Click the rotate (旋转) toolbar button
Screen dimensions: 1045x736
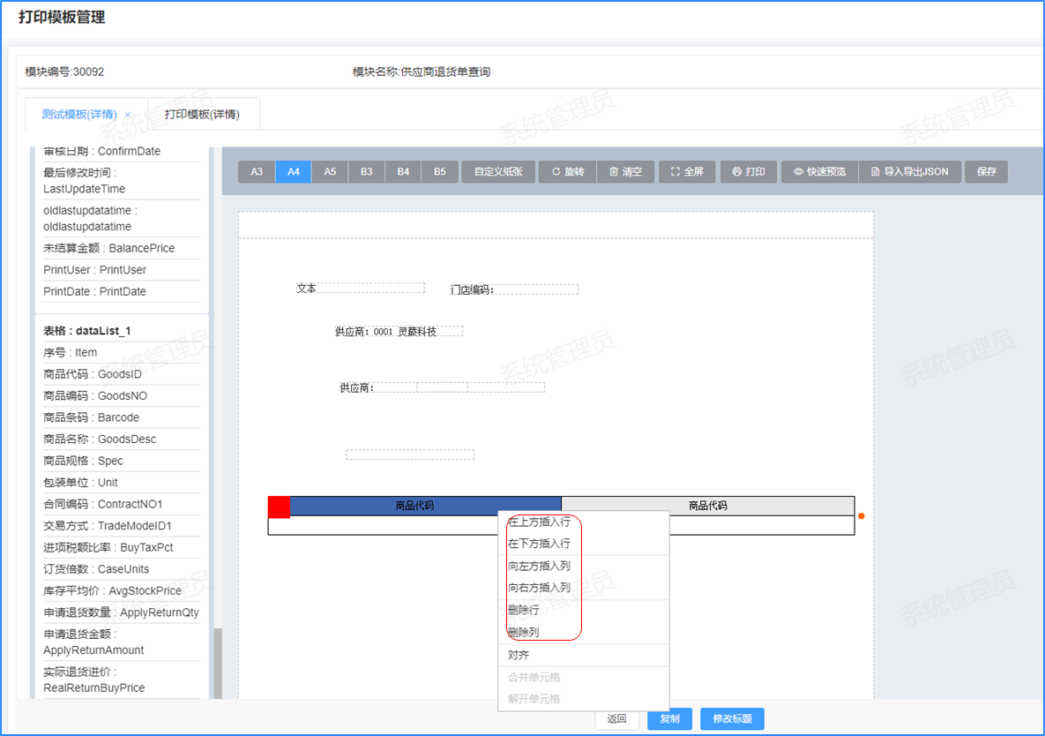click(567, 172)
